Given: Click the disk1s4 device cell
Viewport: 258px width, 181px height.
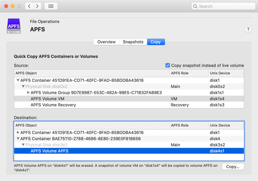Looking at the screenshot, I should pyautogui.click(x=217, y=99).
